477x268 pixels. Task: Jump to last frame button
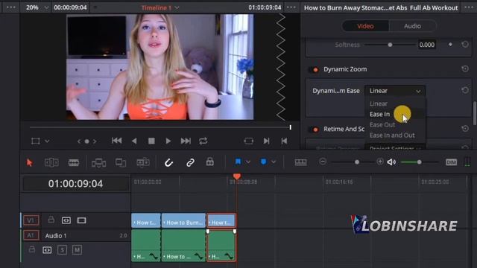pos(186,141)
